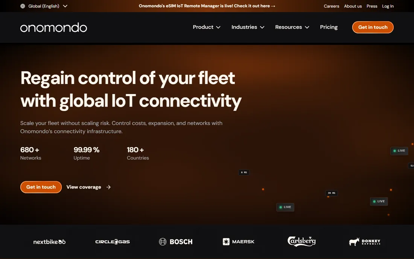Follow the View coverage link
This screenshot has width=414, height=259.
[88, 187]
